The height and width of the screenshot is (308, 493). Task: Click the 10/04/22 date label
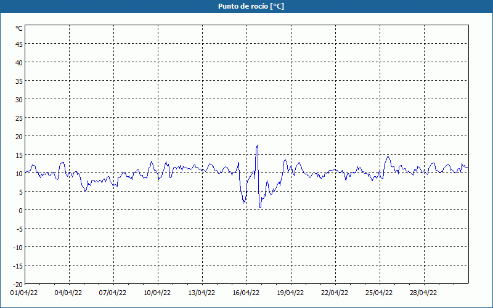[x=157, y=293]
